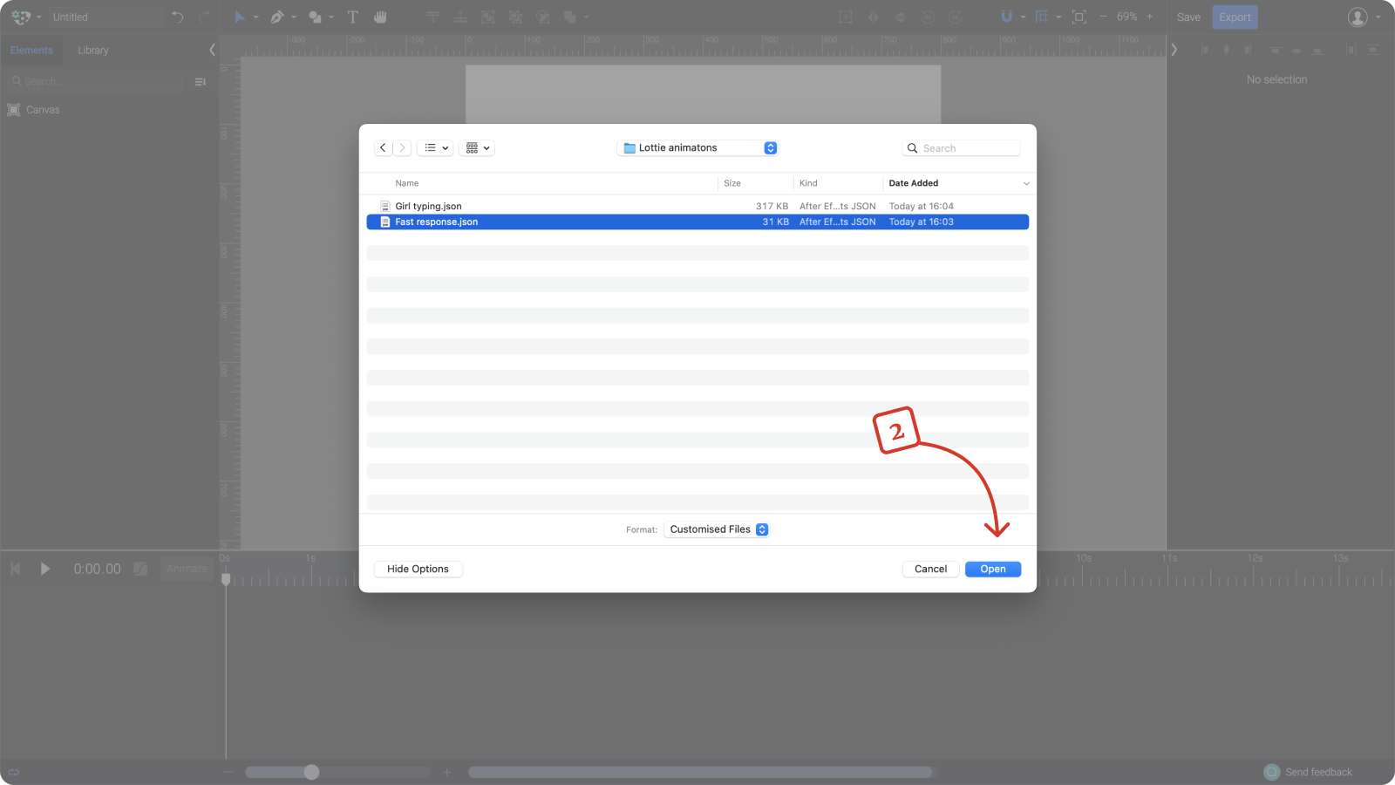
Task: Select the Text tool
Action: 352,17
